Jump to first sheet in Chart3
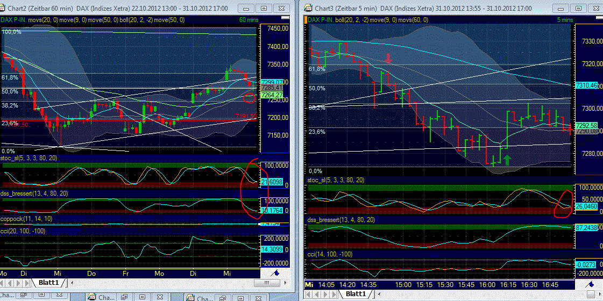 click(x=308, y=295)
